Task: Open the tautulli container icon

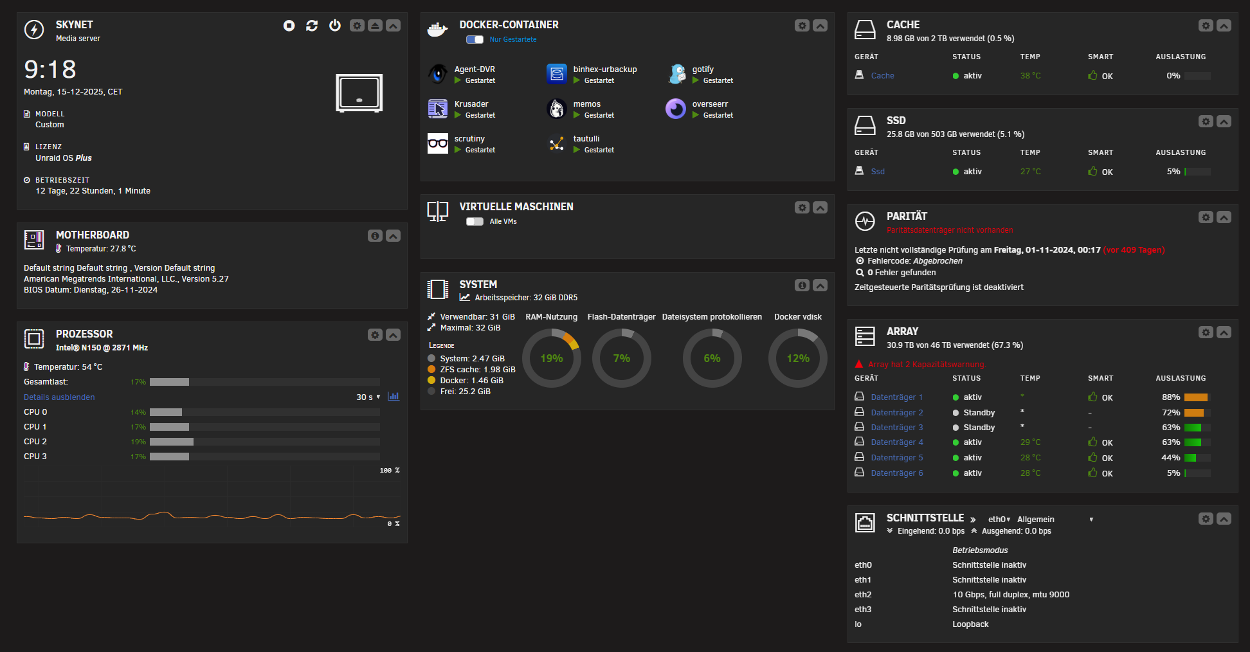Action: (557, 143)
